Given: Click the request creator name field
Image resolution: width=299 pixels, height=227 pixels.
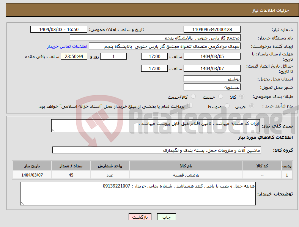Looking at the screenshot, I should tap(165, 46).
